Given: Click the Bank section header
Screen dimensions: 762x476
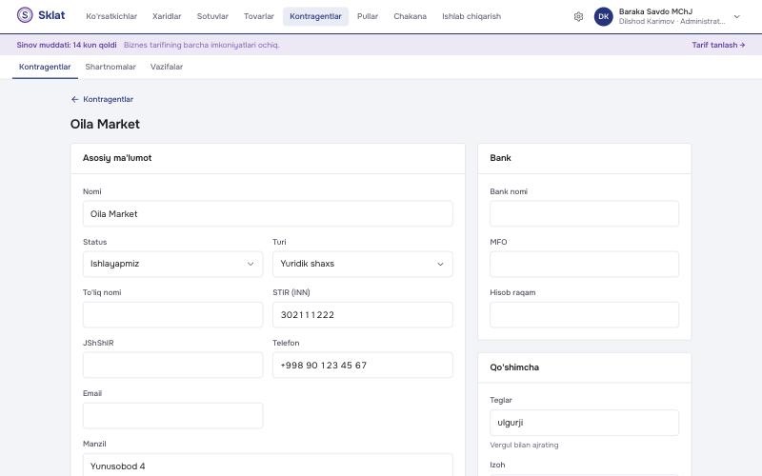Looking at the screenshot, I should tap(501, 158).
